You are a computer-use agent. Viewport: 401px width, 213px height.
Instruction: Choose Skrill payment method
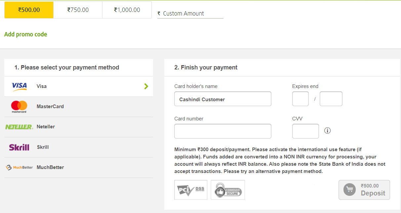(x=43, y=147)
